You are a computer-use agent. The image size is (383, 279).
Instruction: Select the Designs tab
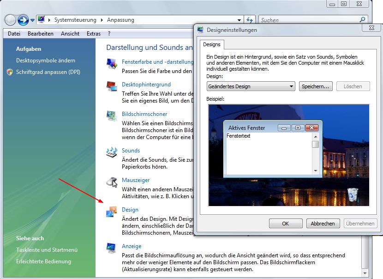pos(211,44)
